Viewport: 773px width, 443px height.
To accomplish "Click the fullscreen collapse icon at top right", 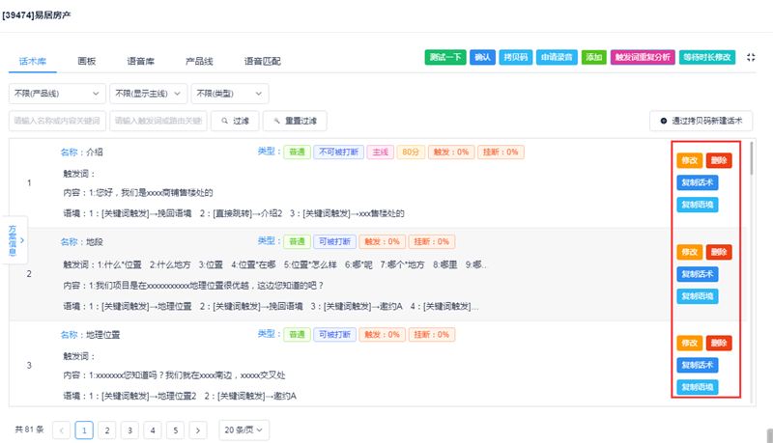I will [x=752, y=58].
